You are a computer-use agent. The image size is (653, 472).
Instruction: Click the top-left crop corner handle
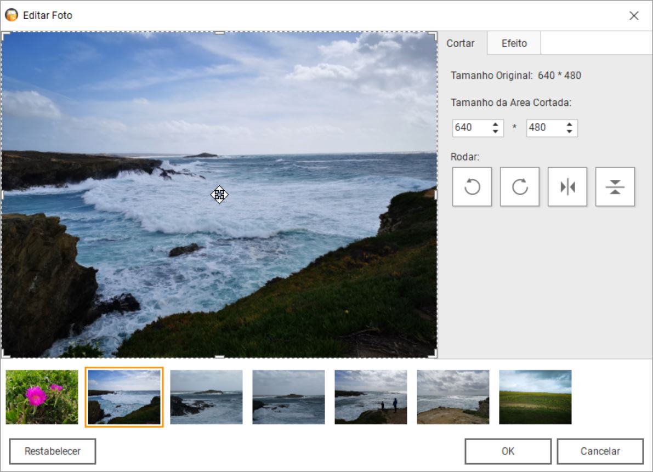(4, 35)
